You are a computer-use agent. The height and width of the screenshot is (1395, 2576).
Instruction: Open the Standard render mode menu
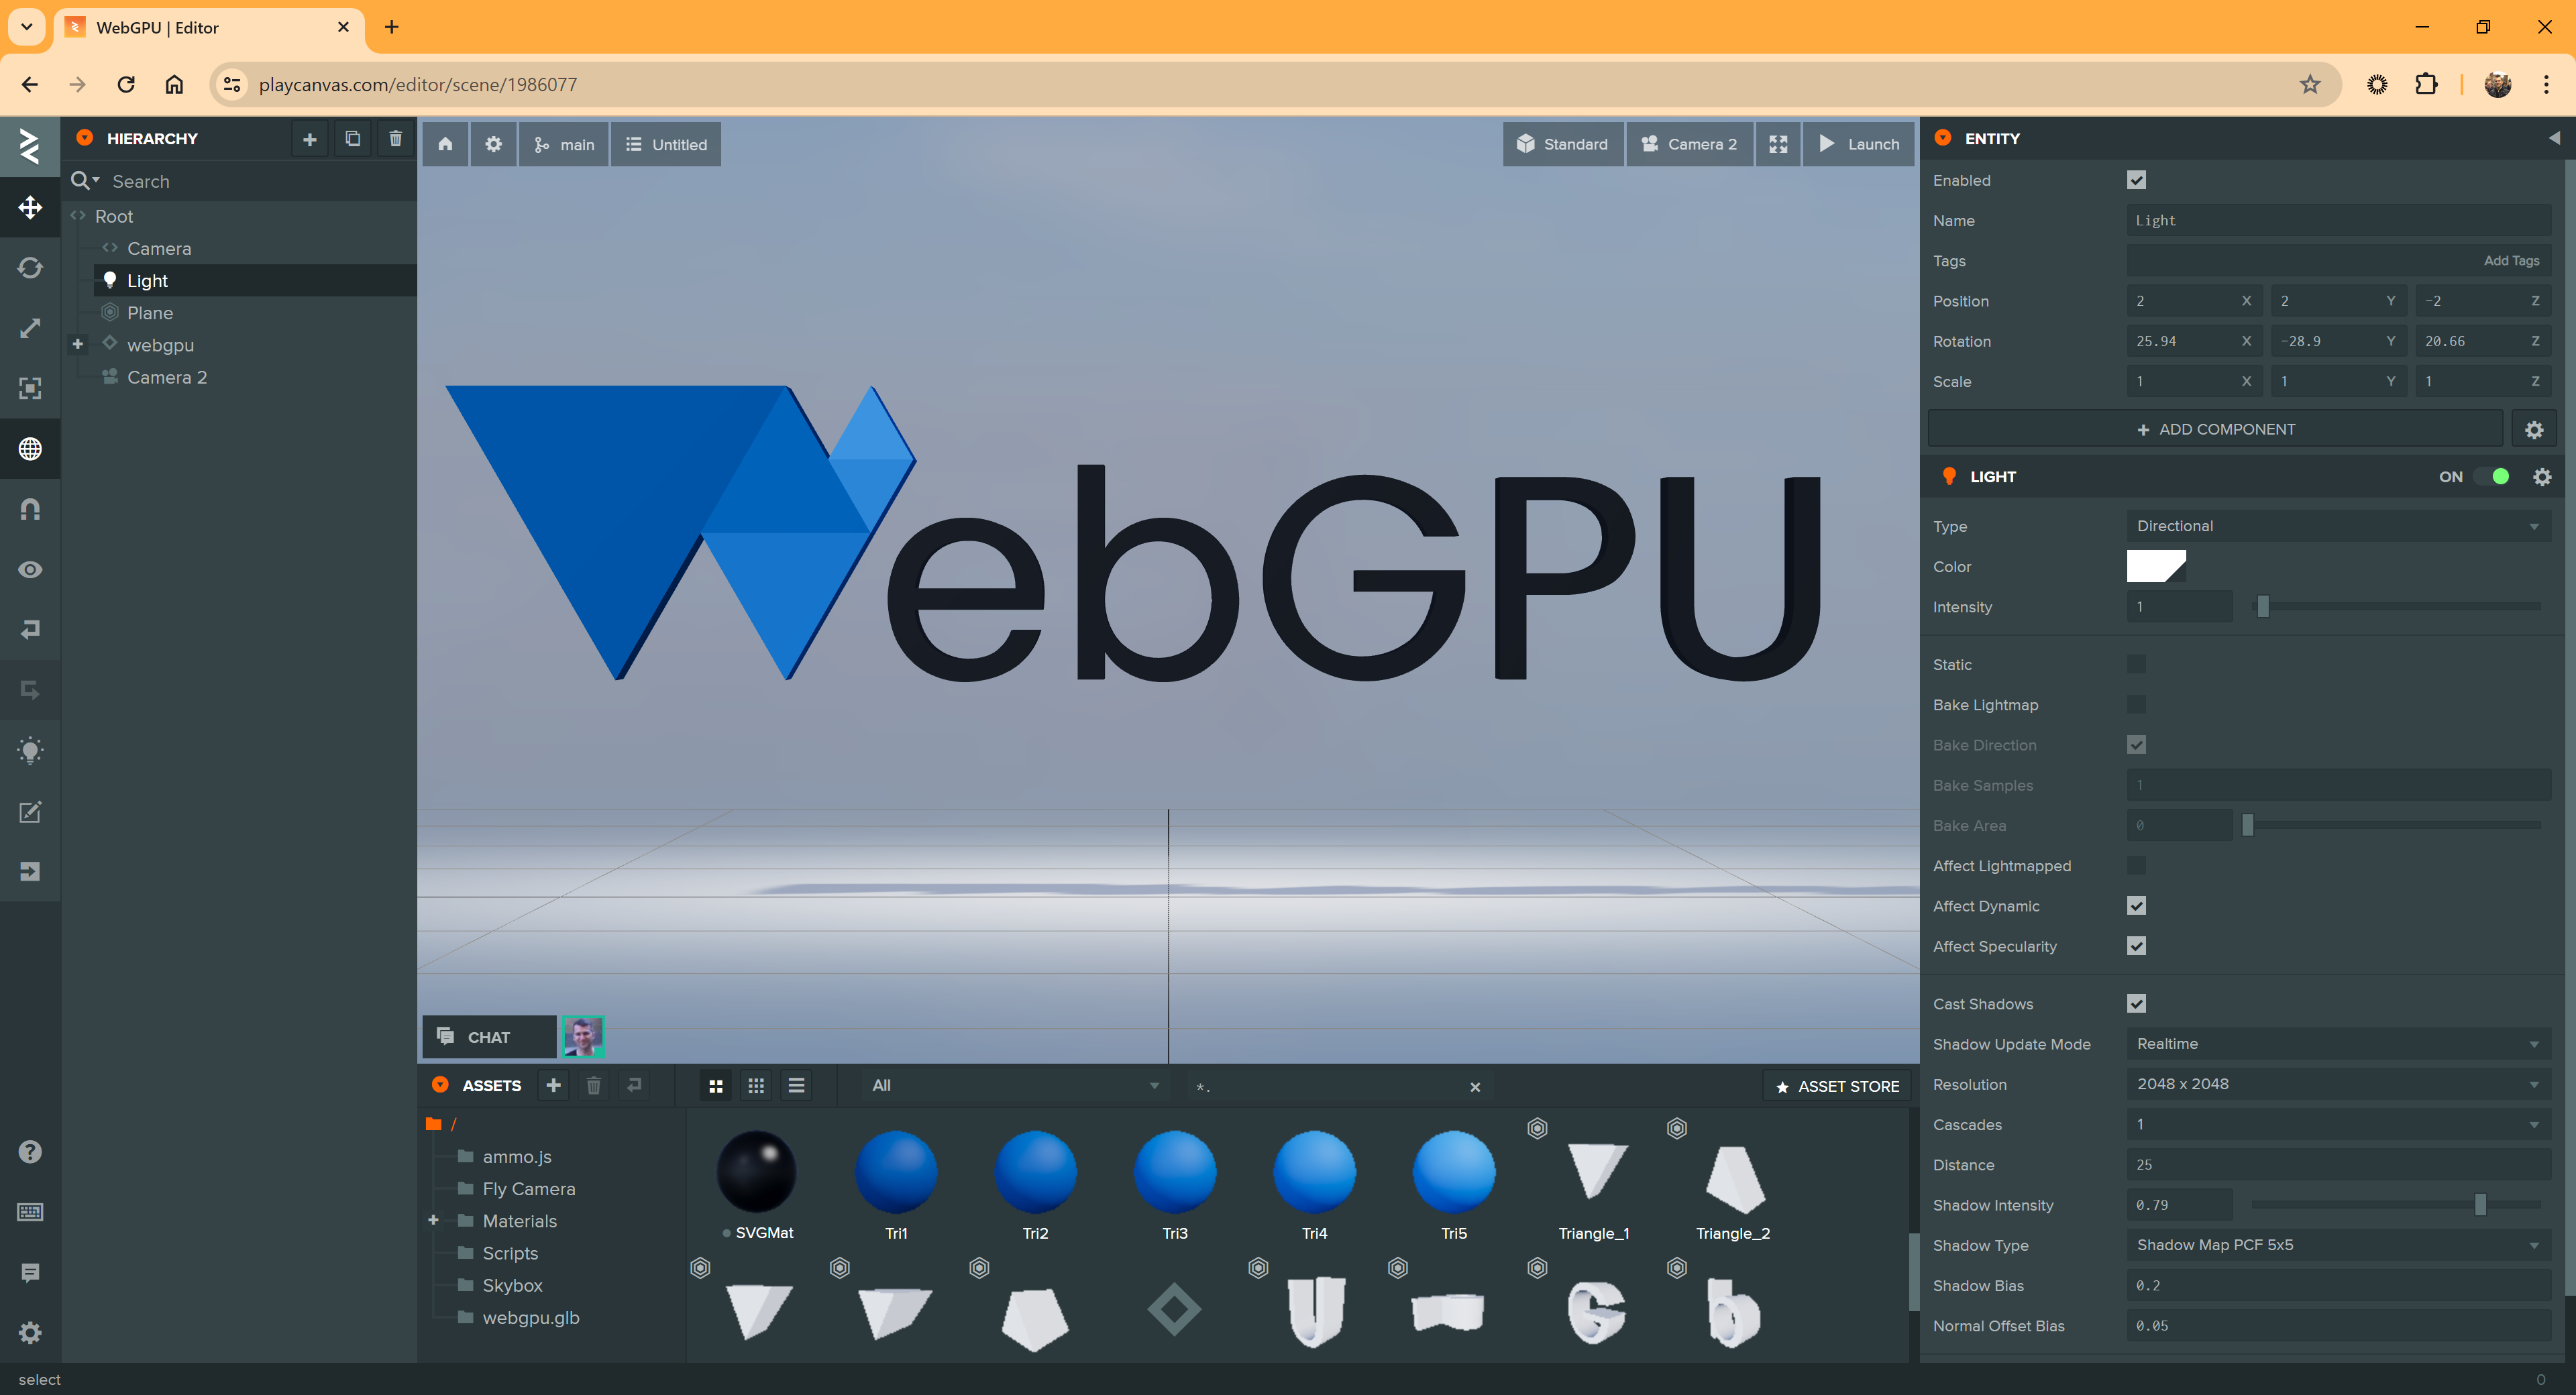[1563, 144]
